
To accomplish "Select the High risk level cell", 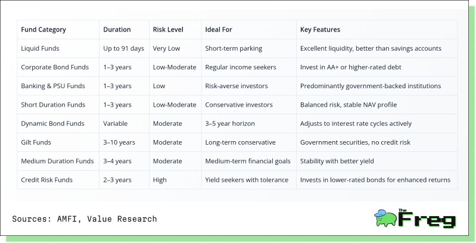I will click(160, 180).
